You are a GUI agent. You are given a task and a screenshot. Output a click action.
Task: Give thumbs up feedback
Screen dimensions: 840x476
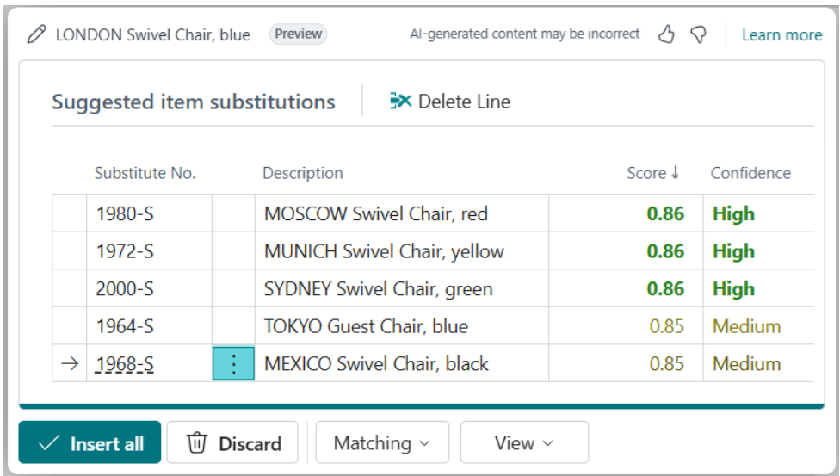(x=666, y=34)
